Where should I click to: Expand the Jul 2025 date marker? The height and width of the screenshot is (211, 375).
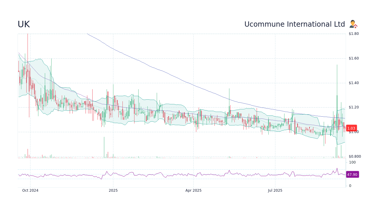click(275, 190)
